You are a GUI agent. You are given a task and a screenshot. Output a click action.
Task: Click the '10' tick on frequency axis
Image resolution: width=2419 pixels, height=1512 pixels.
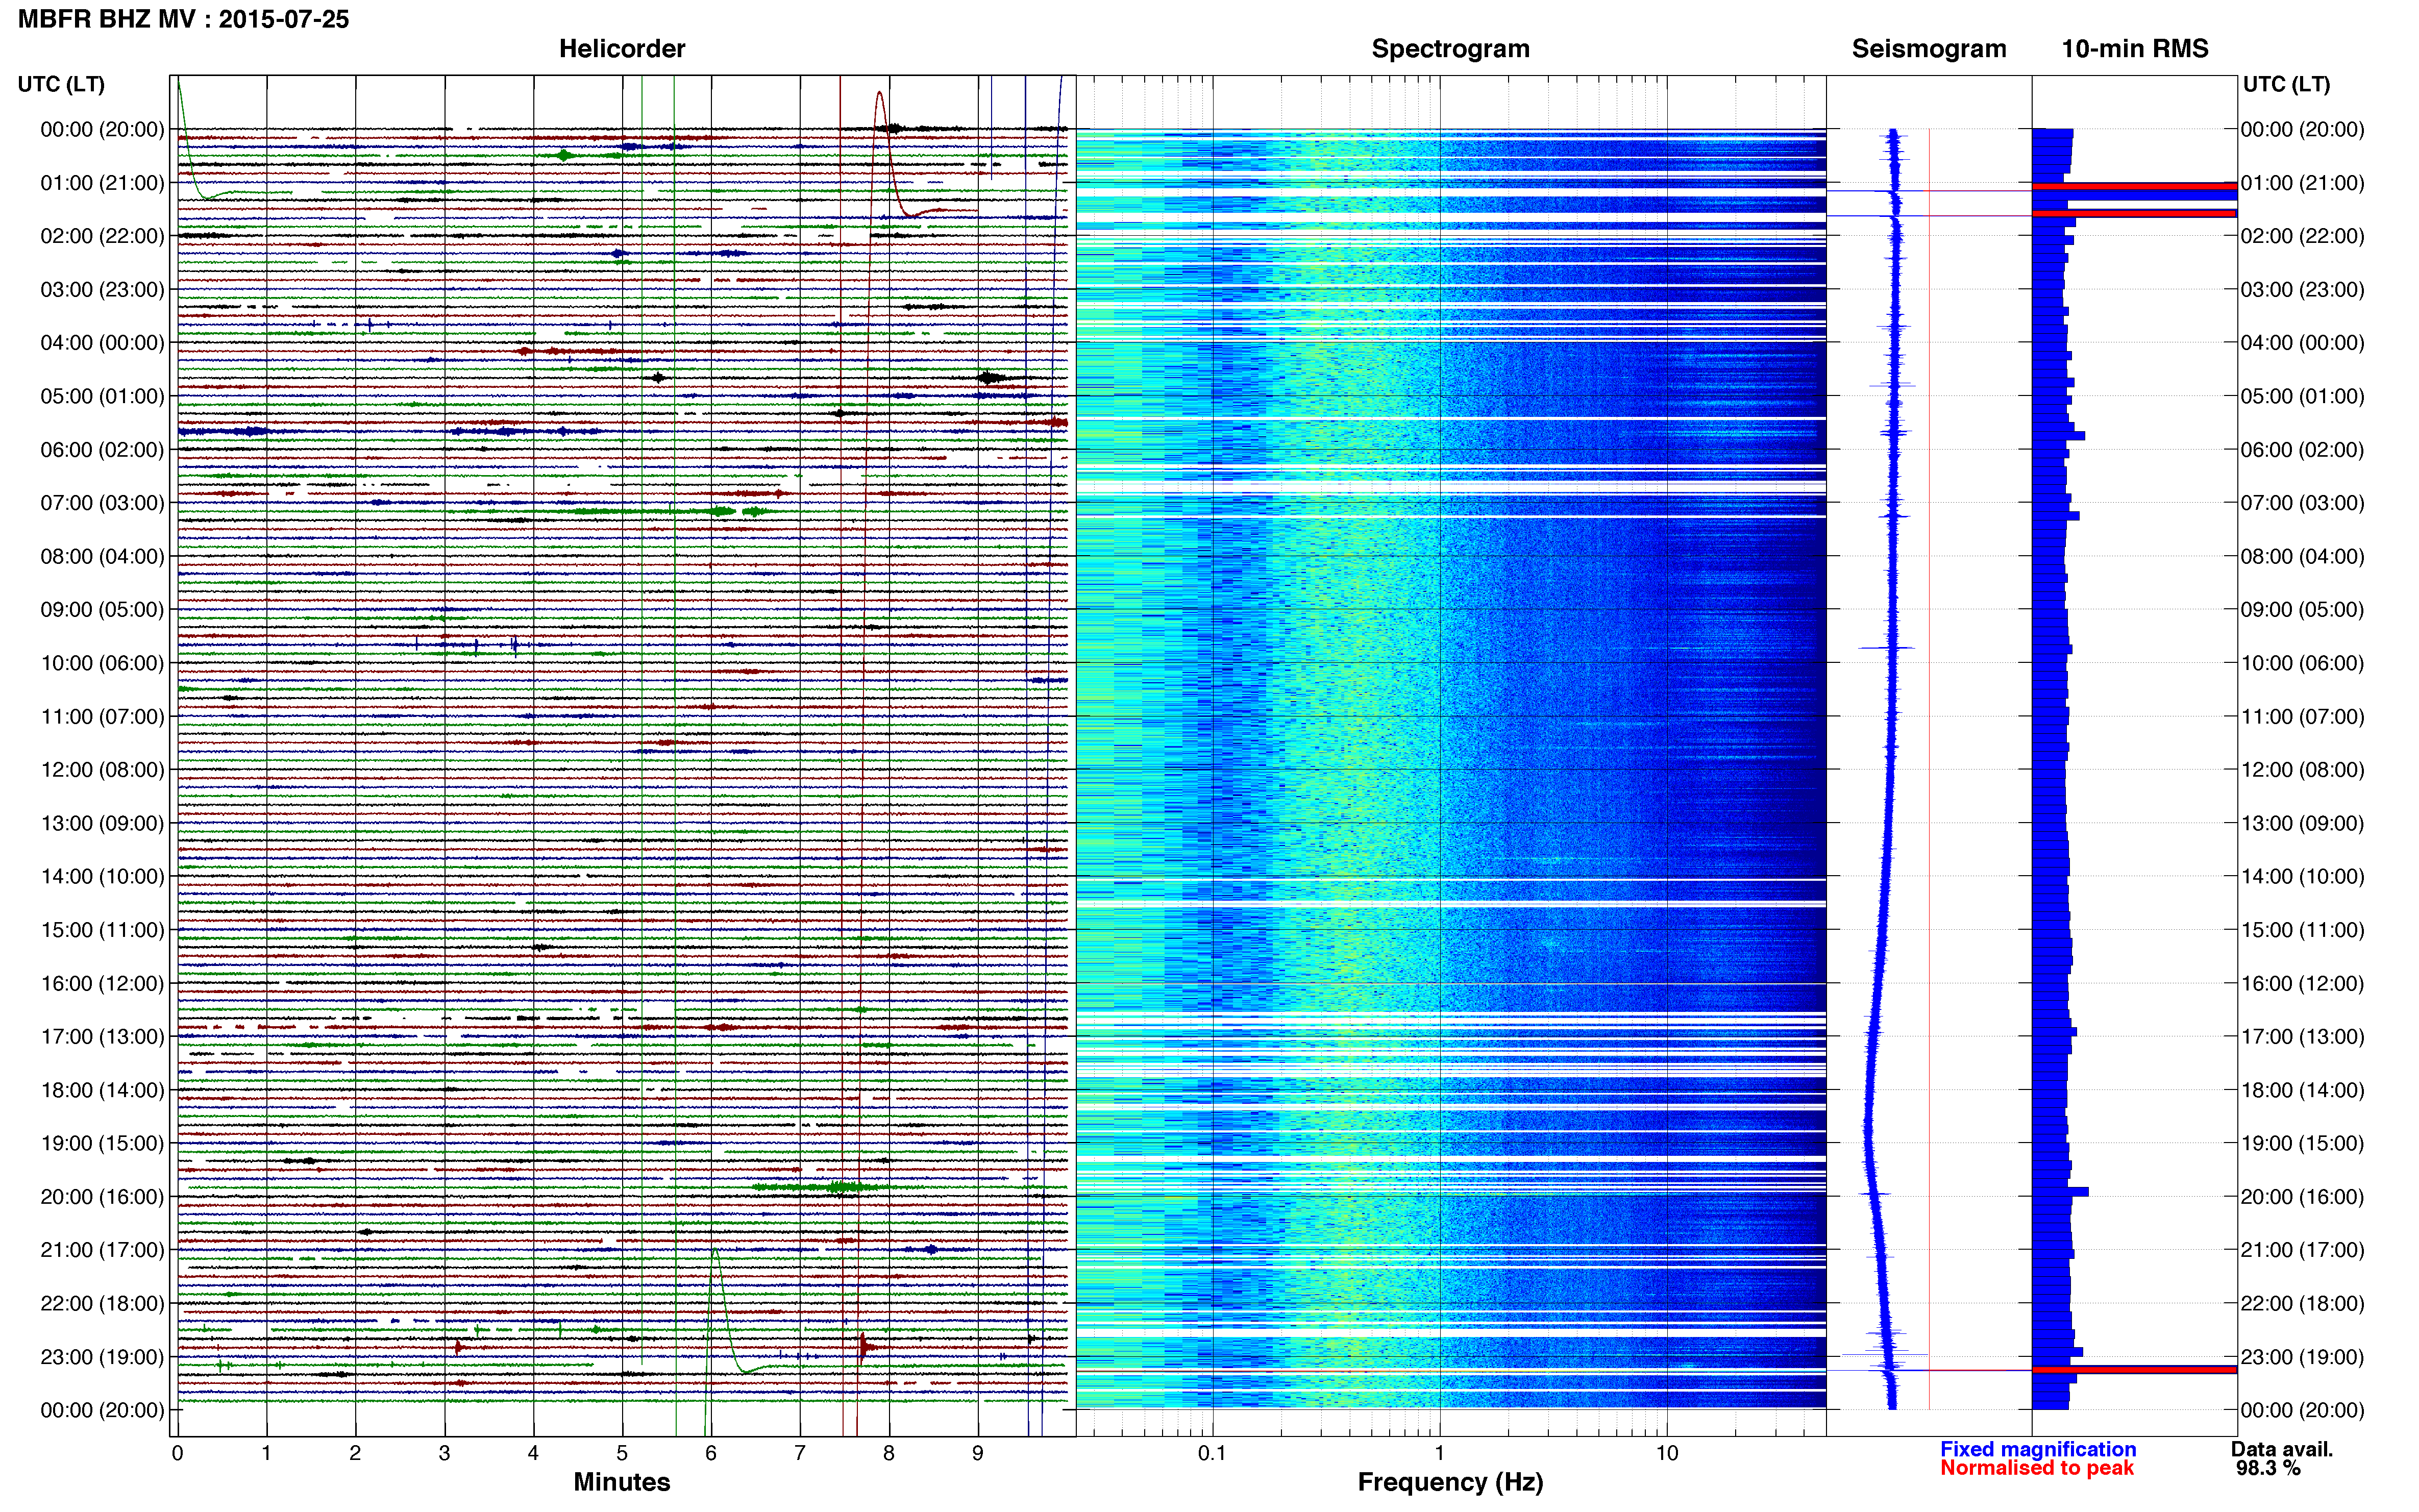pyautogui.click(x=1667, y=1454)
